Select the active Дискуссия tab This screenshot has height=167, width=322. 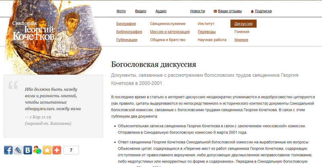(244, 24)
